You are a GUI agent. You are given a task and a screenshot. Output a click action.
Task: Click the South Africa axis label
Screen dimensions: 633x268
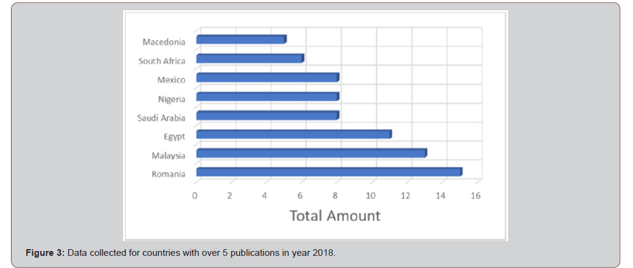(x=161, y=61)
